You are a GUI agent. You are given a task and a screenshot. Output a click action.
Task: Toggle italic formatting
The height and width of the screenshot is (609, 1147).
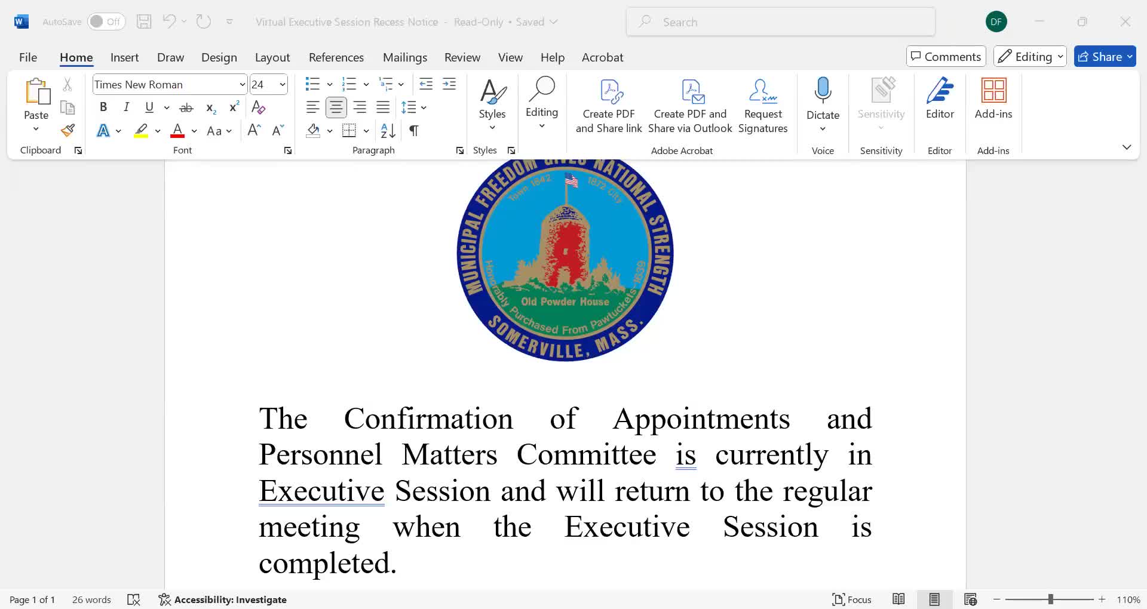click(x=126, y=107)
